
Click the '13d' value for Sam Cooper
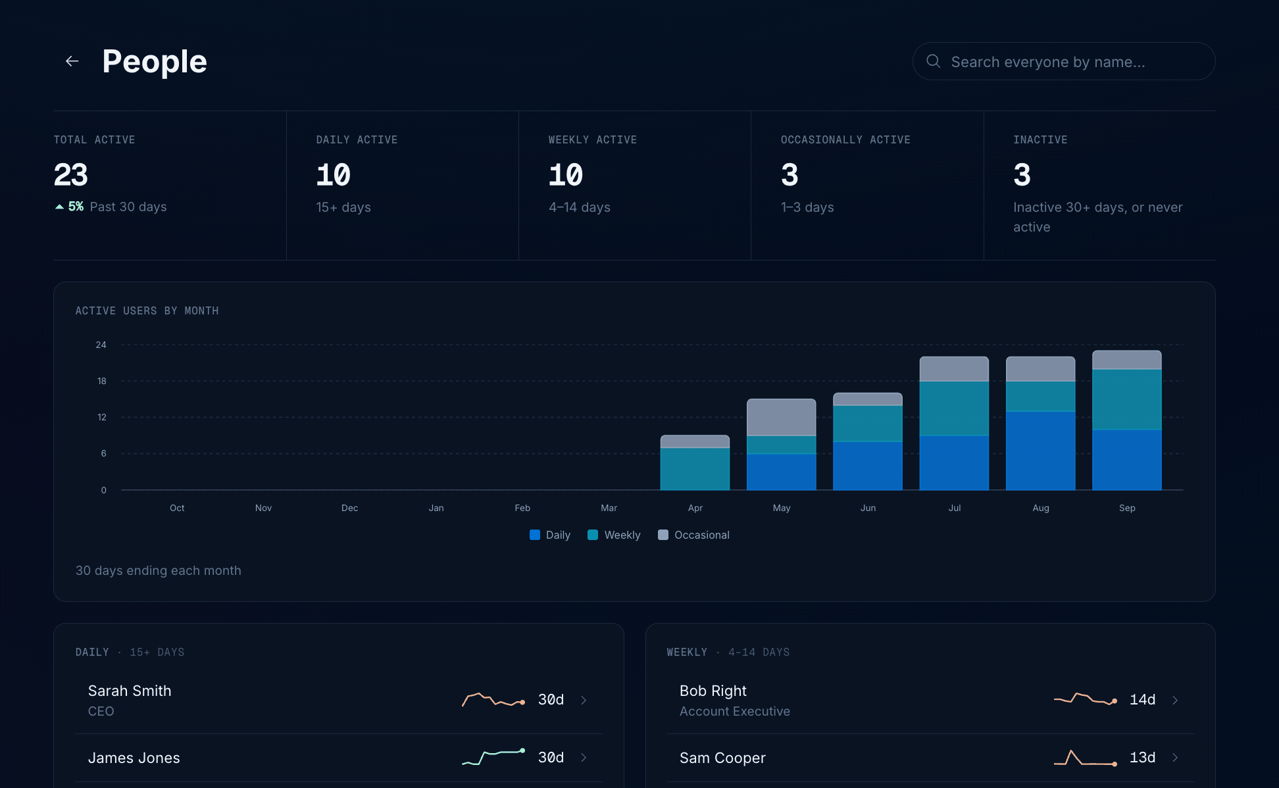[1143, 758]
